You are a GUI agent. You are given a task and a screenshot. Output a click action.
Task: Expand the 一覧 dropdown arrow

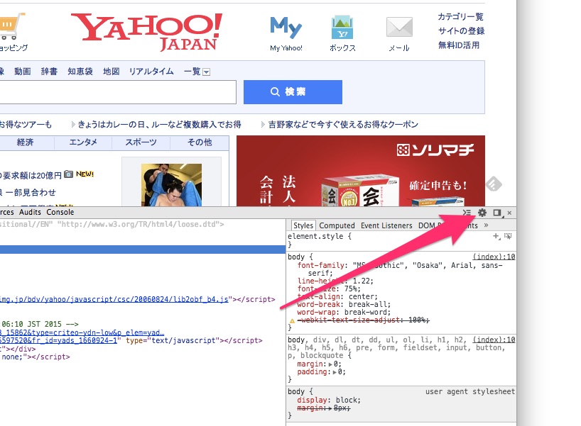coord(207,72)
